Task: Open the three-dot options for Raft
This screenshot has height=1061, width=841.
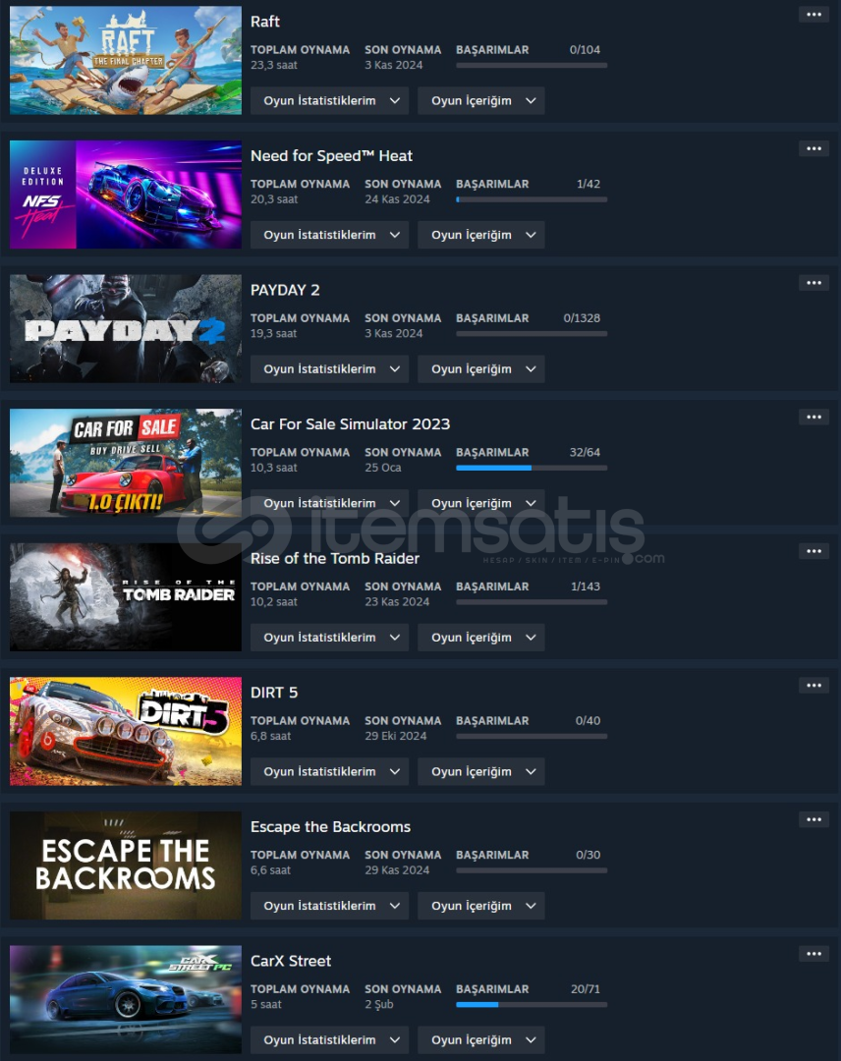Action: [x=813, y=15]
